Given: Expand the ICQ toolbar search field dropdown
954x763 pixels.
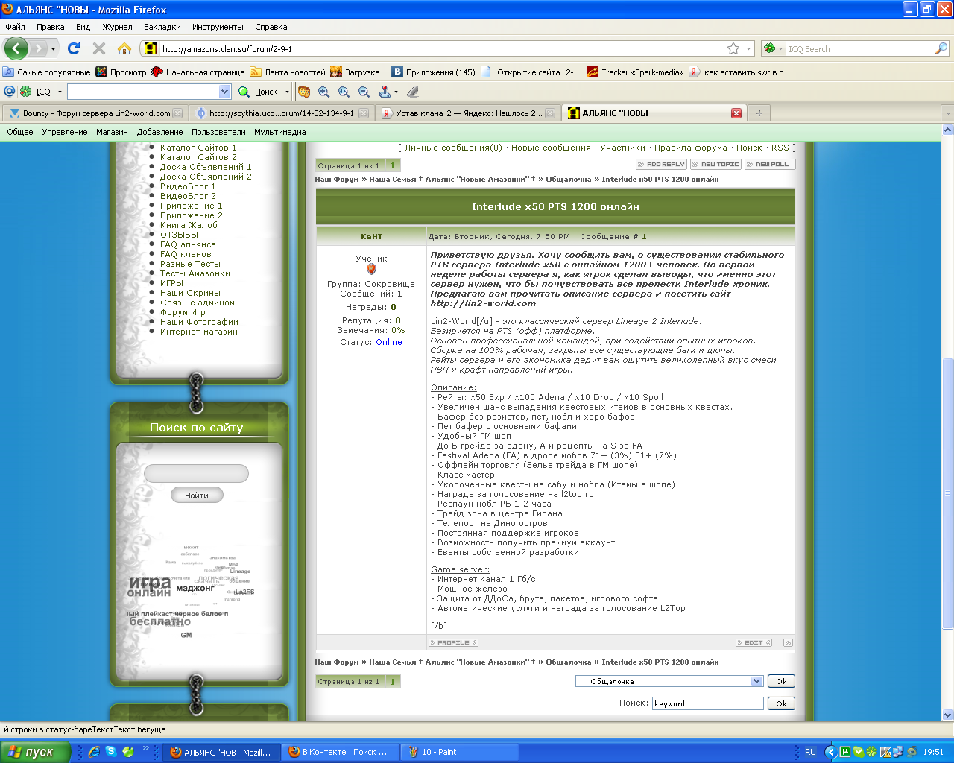Looking at the screenshot, I should pos(225,92).
